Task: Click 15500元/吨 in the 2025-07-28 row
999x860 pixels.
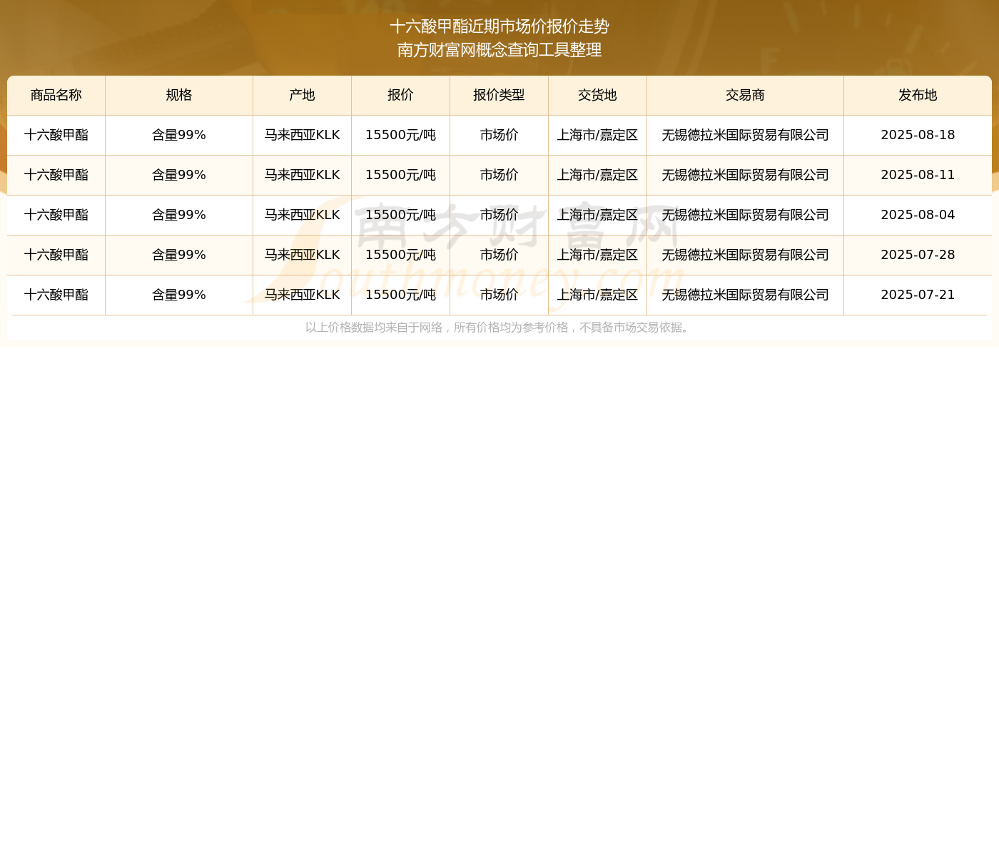Action: (401, 255)
